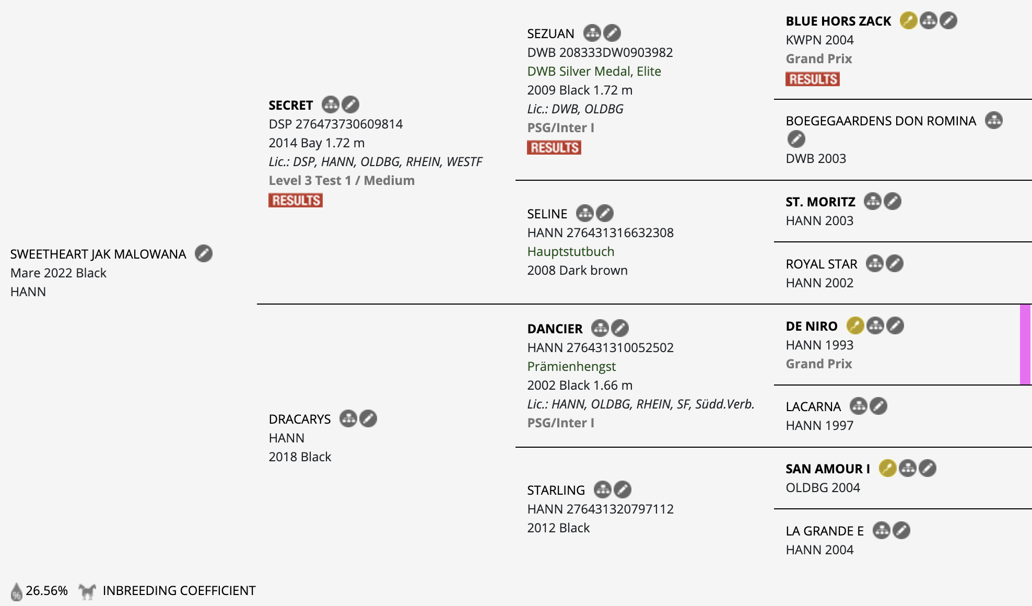Open RESULTS button under BLUE HORS ZACK

pos(813,79)
